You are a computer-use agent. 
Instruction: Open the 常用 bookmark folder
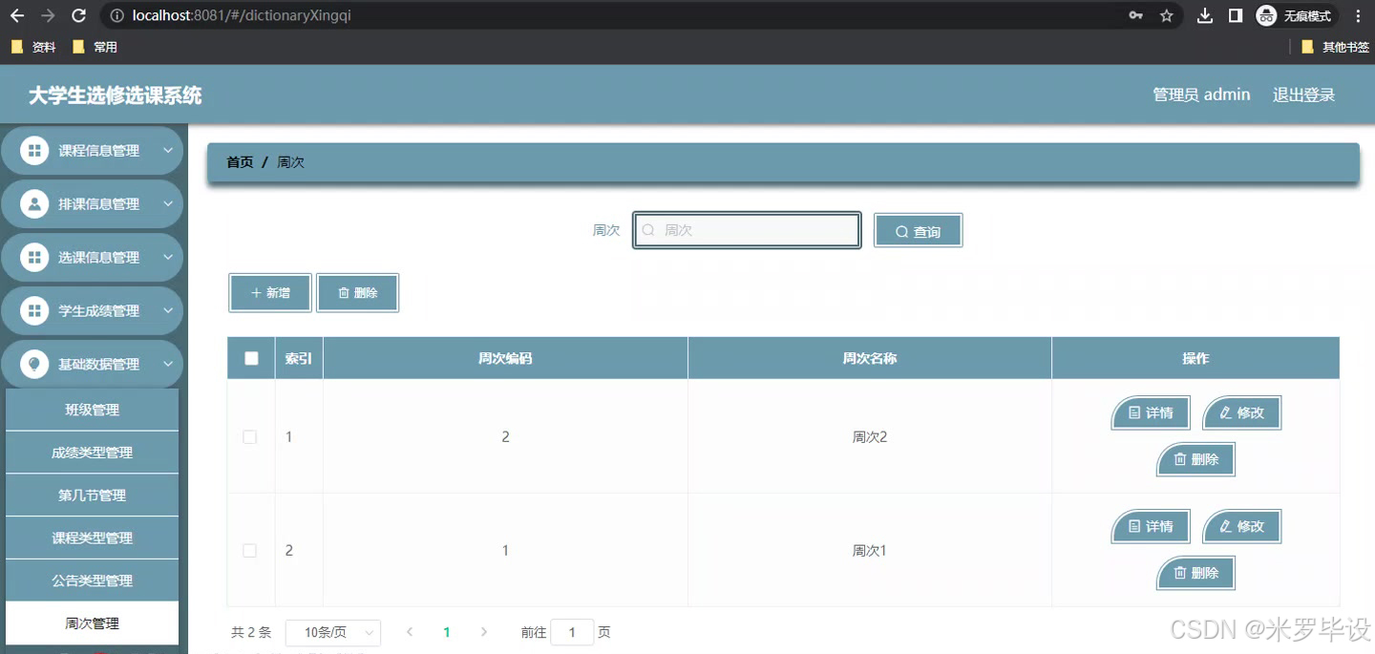pyautogui.click(x=95, y=47)
